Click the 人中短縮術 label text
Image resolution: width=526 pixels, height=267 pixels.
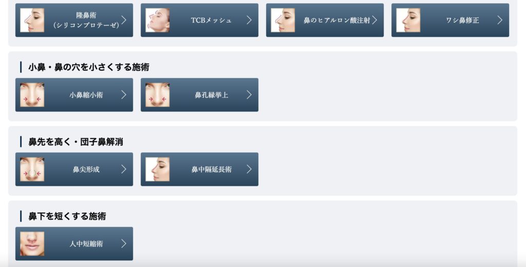(86, 244)
